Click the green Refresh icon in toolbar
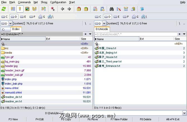187x122 pixels. 4,9
